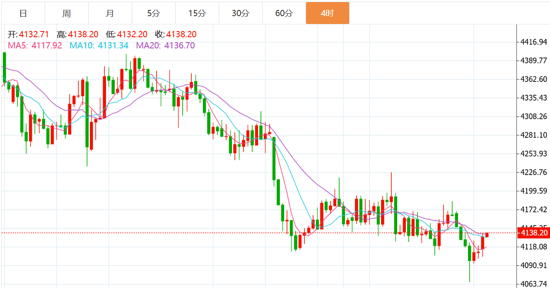Click the 高: high price readout
550x288 pixels.
[77, 34]
